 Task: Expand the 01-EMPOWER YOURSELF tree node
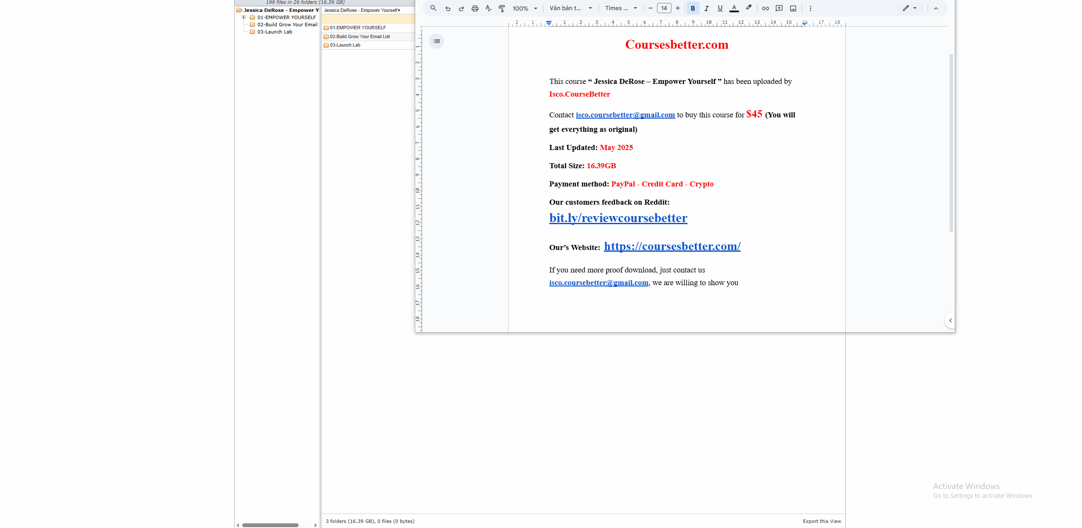pos(243,17)
